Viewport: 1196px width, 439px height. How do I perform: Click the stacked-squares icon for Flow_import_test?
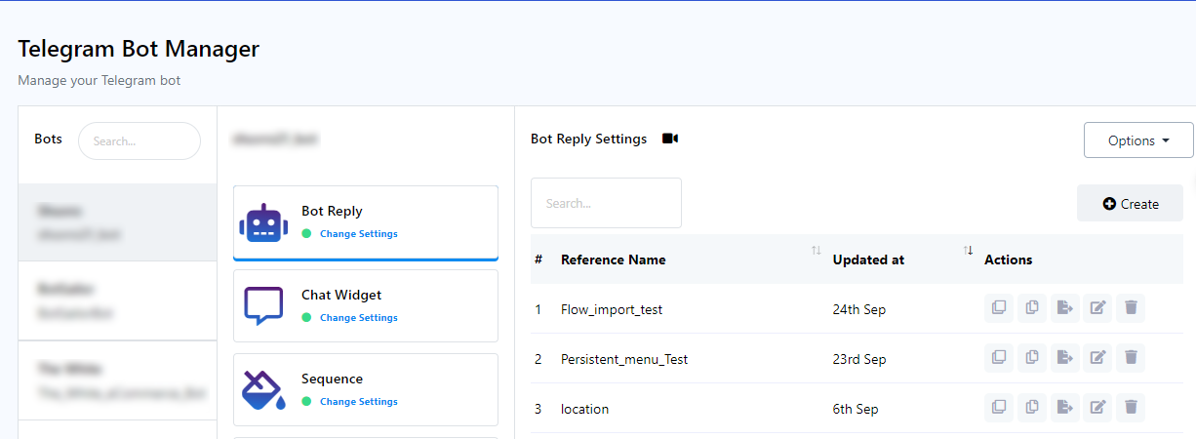tap(998, 308)
